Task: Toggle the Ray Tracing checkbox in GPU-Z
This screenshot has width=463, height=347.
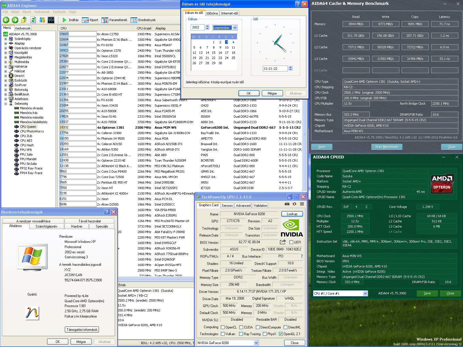Action: click(241, 334)
